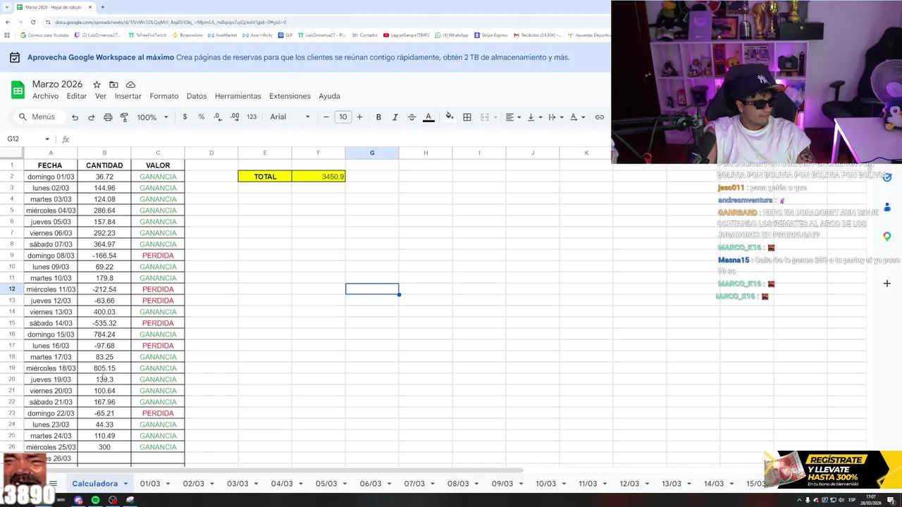Apply currency format with the $ icon
Image resolution: width=902 pixels, height=507 pixels.
[x=185, y=117]
